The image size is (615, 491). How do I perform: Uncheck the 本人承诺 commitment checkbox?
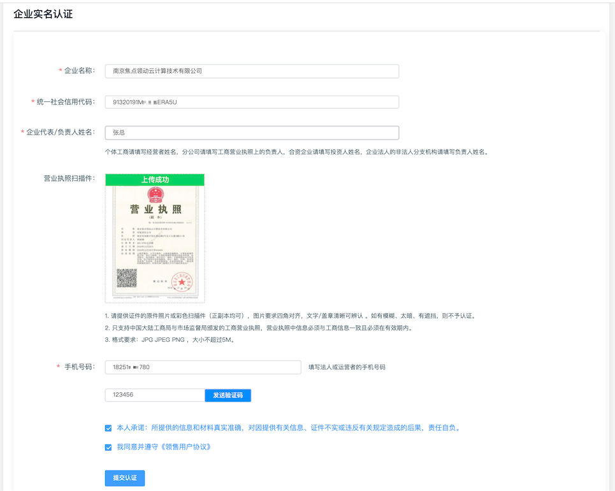pos(108,427)
